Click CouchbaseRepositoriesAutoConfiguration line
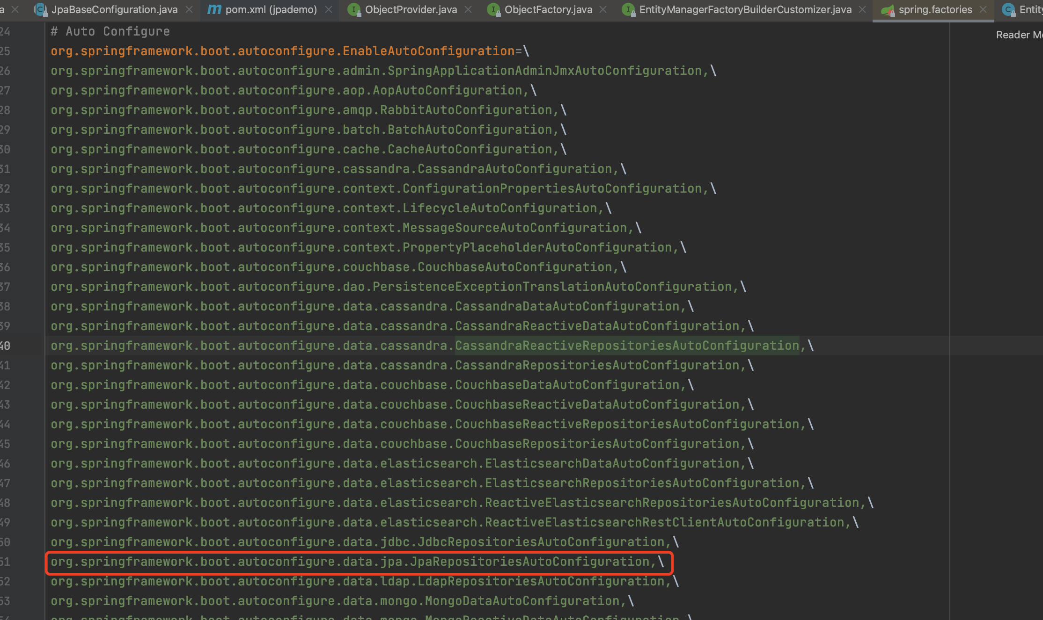The width and height of the screenshot is (1043, 620). pos(402,444)
